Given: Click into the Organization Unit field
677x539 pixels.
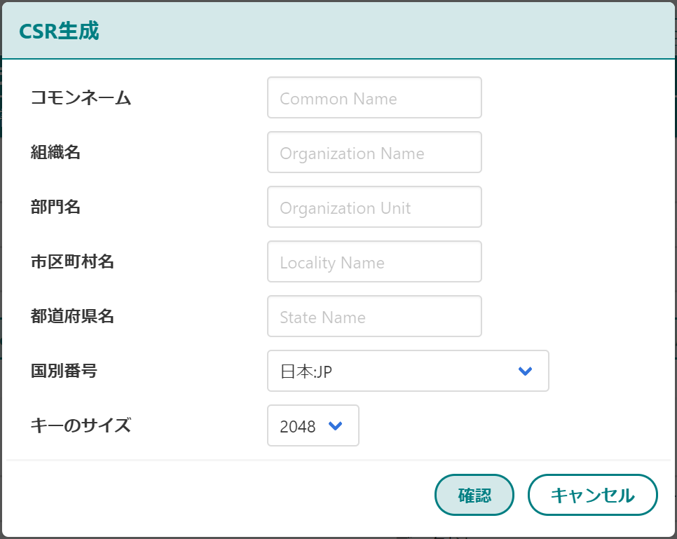Looking at the screenshot, I should point(374,207).
